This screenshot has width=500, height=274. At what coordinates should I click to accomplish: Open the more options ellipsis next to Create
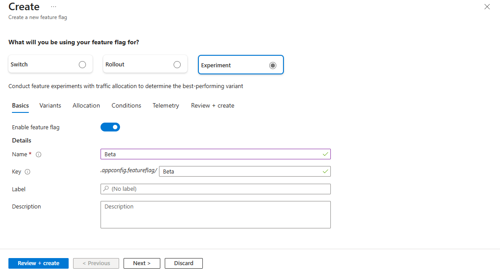click(54, 7)
